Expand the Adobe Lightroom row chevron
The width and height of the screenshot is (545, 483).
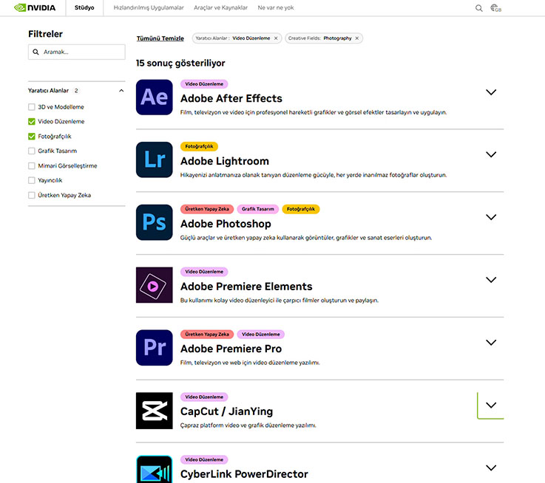(491, 154)
